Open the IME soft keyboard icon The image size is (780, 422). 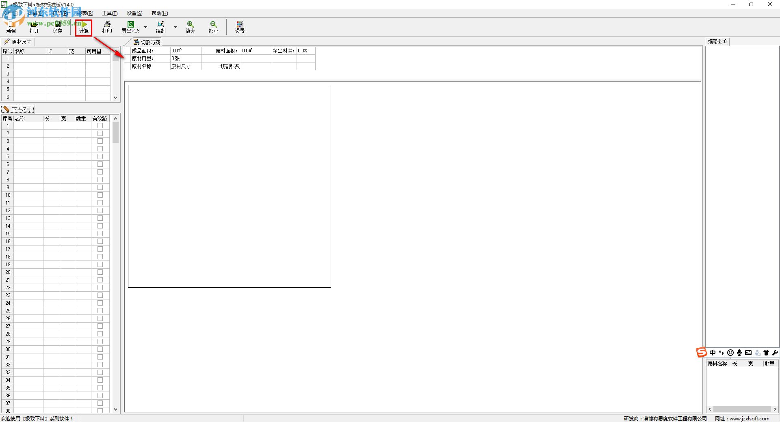[748, 353]
